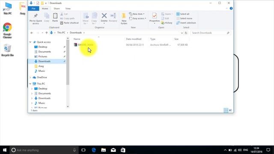Switch to the View ribbon tab
The width and height of the screenshot is (274, 154).
68,9
